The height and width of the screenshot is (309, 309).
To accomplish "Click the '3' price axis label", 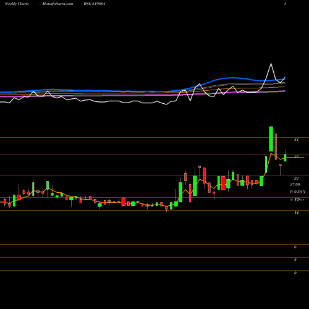I will pyautogui.click(x=295, y=260).
